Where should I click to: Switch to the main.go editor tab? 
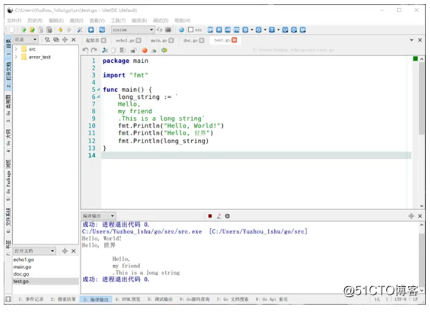(x=162, y=40)
